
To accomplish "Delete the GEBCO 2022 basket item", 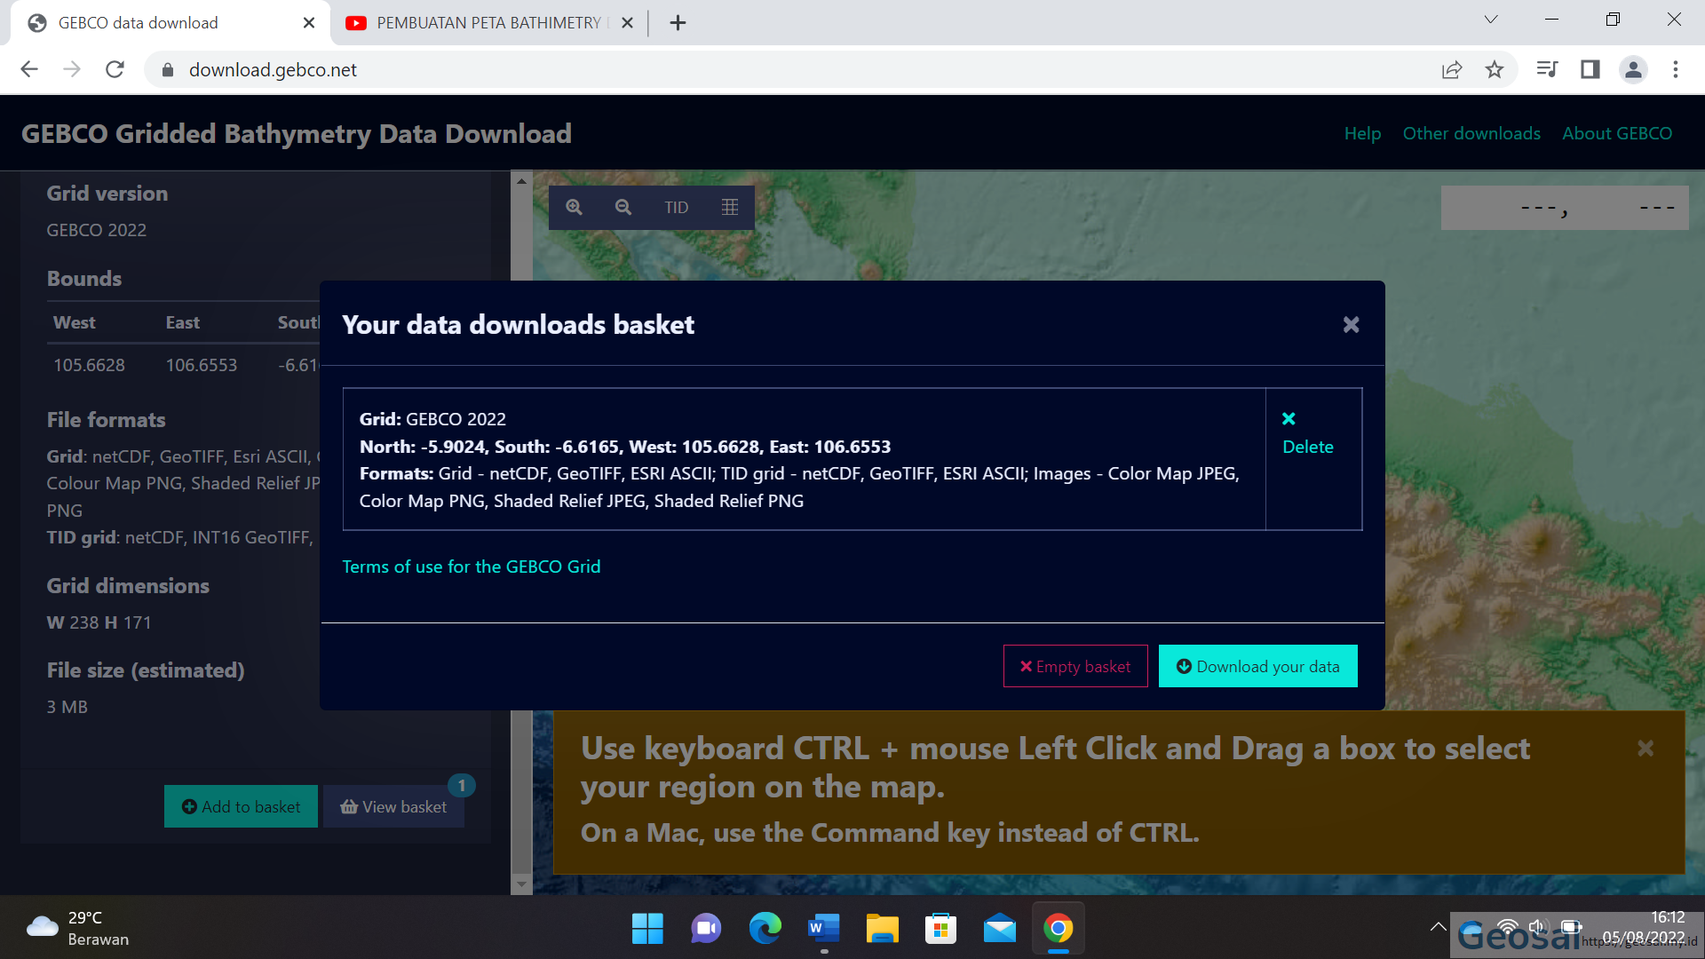I will tap(1307, 433).
